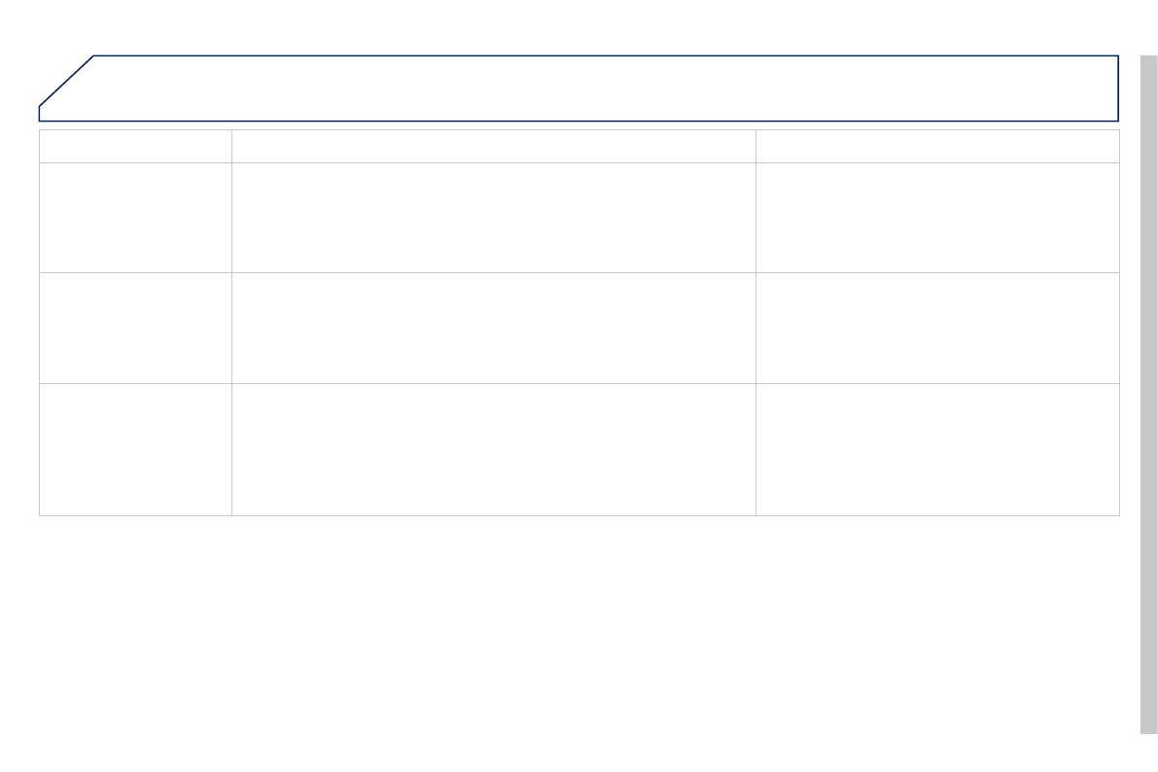Click the last-column cell in the second table row
1158x772 pixels.
coord(937,217)
